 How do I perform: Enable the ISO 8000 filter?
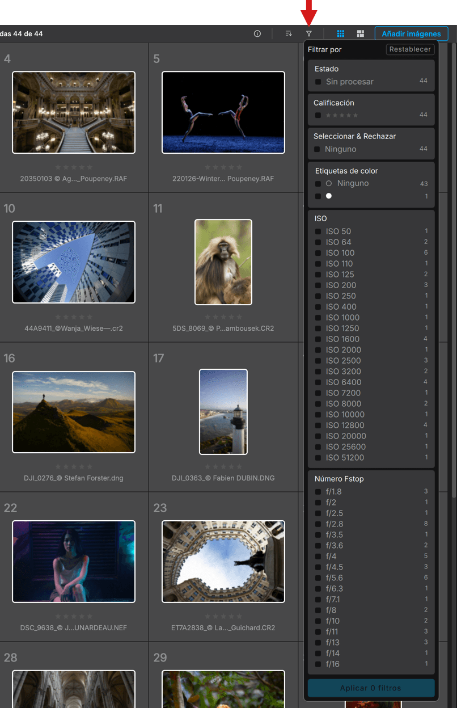(318, 404)
